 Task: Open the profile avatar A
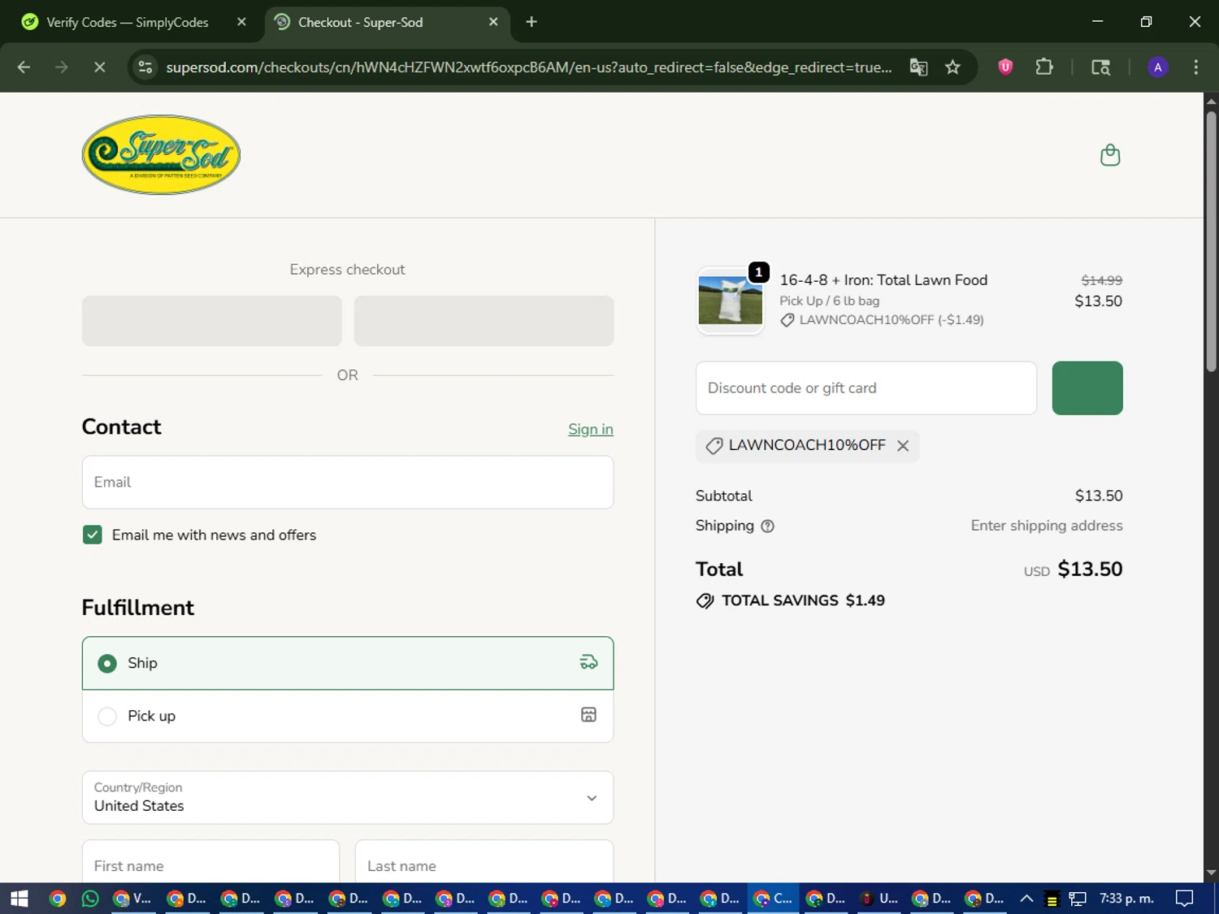(1157, 67)
